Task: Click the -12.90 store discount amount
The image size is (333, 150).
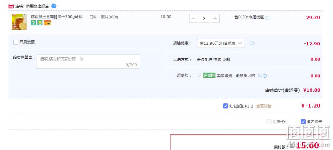Action: tap(312, 44)
